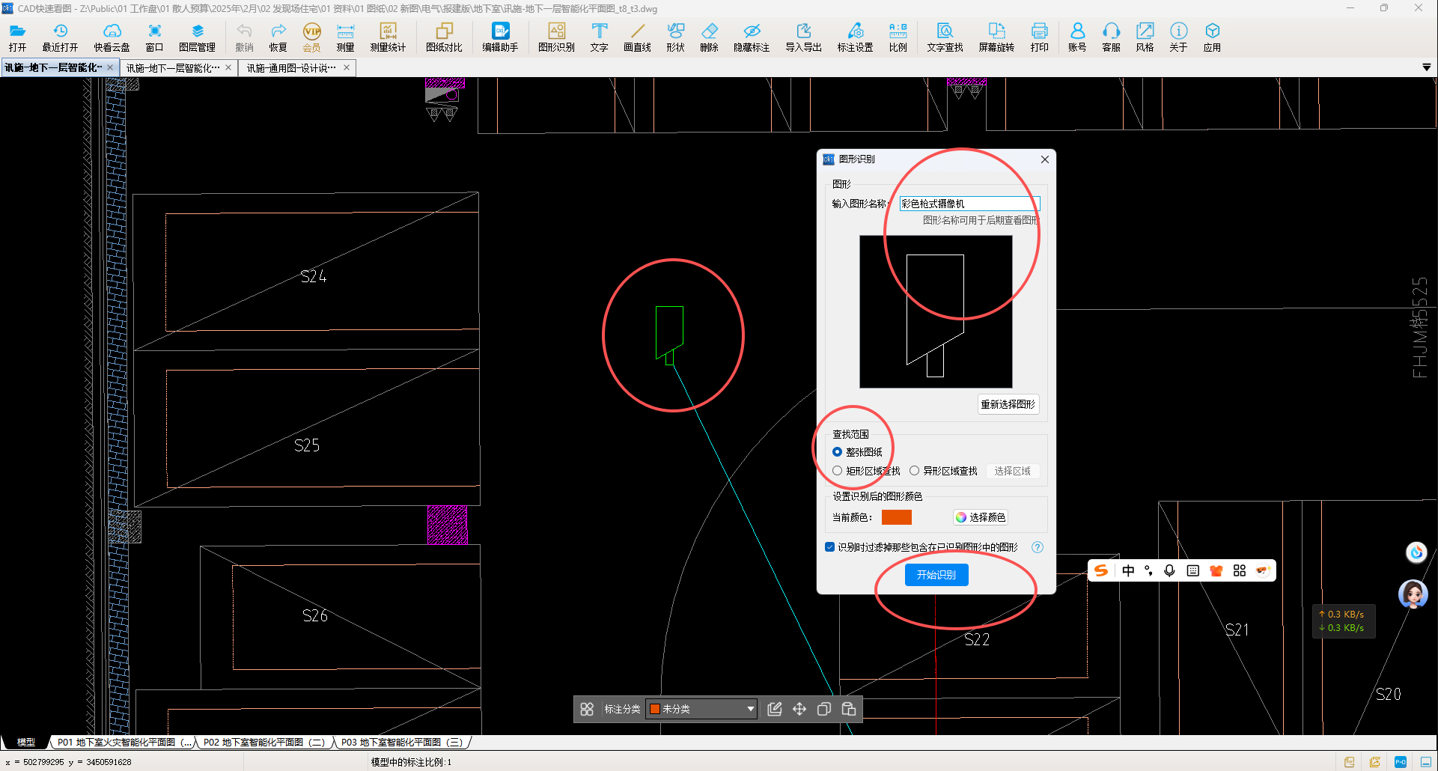Click the 重新选择图形 button
This screenshot has height=771, width=1438.
[1008, 404]
